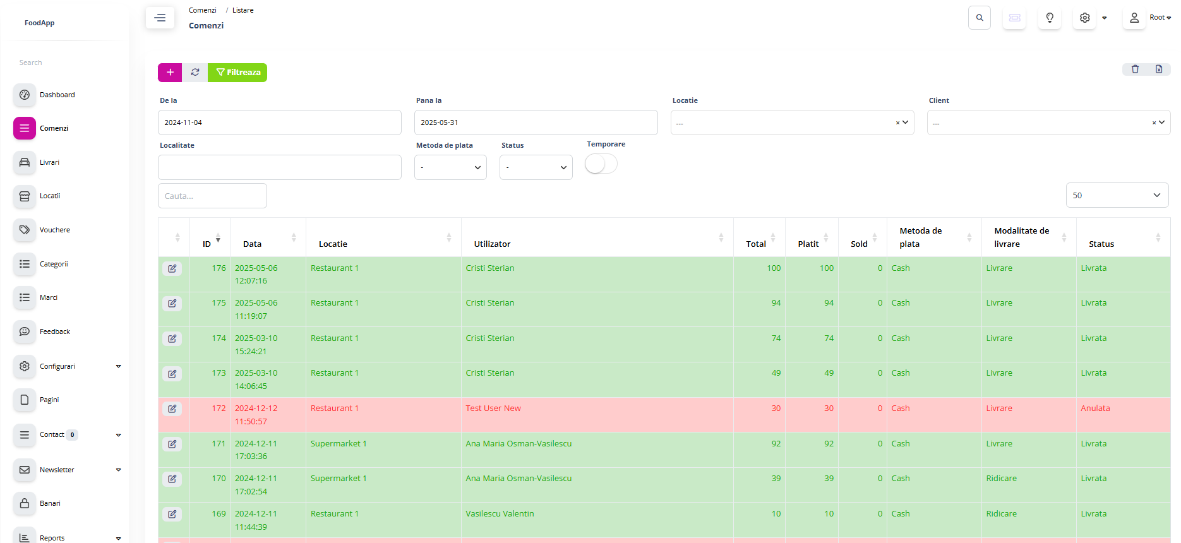
Task: Open the Marci list icon
Action: pos(25,297)
